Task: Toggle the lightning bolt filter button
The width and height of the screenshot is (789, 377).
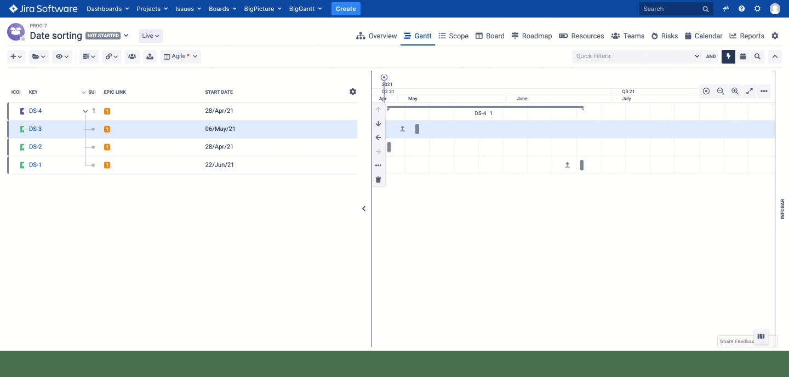Action: click(728, 56)
